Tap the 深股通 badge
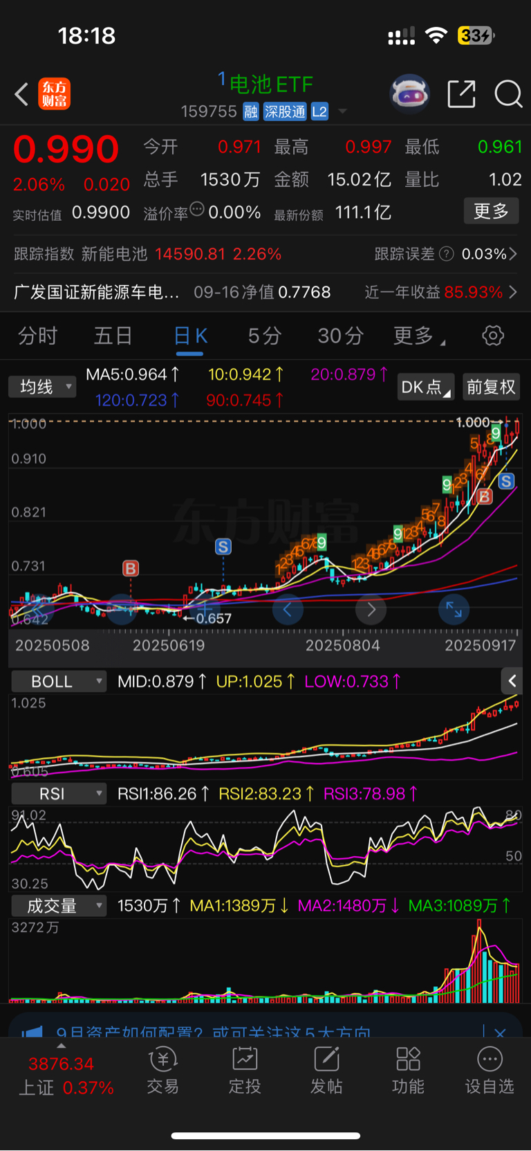 tap(285, 111)
